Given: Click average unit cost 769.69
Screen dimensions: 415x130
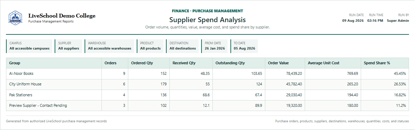Looking at the screenshot, I should coord(353,74).
